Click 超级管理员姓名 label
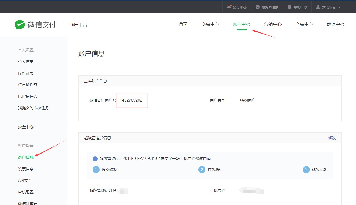Image resolution: width=356 pixels, height=205 pixels. point(103,190)
